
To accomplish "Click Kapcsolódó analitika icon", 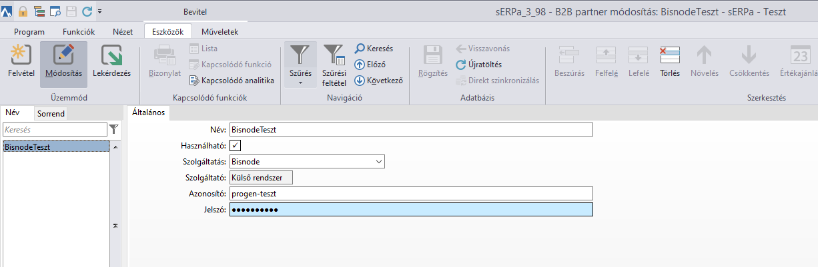I will [x=195, y=81].
